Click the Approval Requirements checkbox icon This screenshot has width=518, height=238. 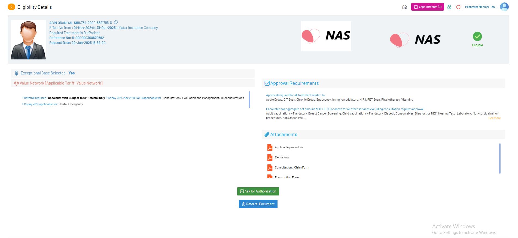click(267, 83)
